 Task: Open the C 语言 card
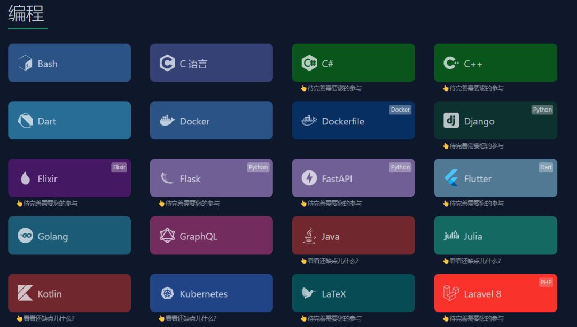click(x=212, y=63)
